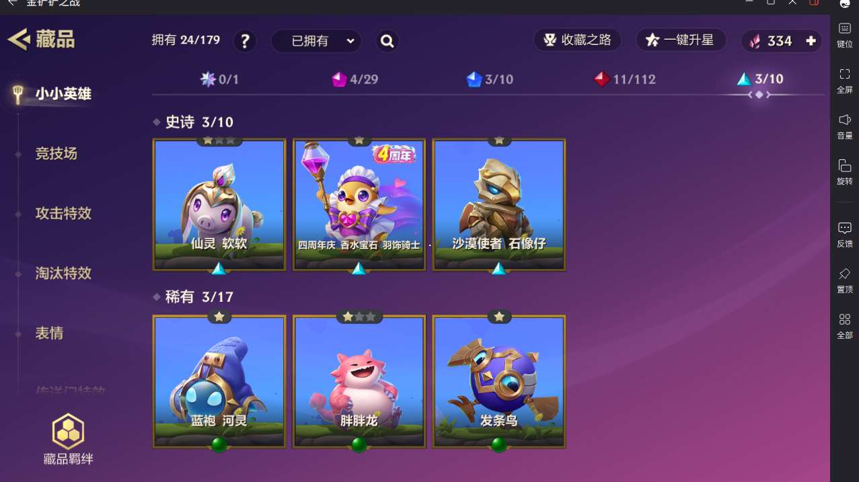Click the 收藏之路 button

[577, 40]
